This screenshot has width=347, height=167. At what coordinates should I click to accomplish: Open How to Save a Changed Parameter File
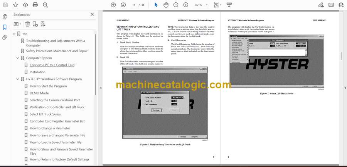(57, 135)
